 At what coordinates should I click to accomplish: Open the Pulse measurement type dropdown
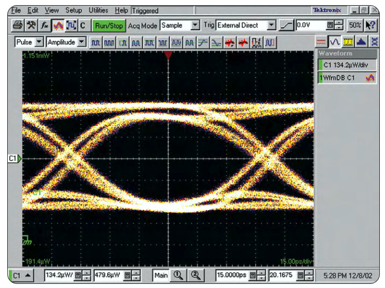(x=39, y=42)
